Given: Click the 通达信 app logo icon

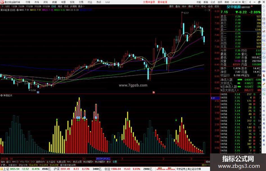Looking at the screenshot, I should 2,2.
